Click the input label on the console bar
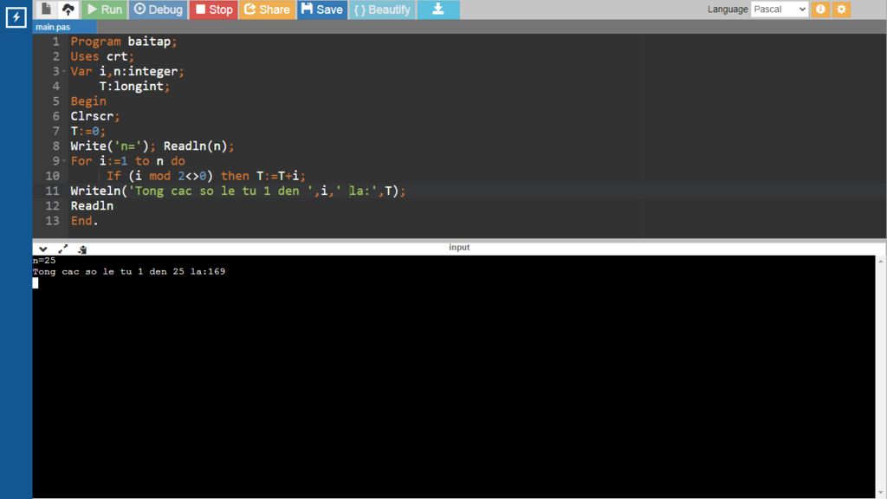Screen dimensions: 887x499 [x=459, y=247]
